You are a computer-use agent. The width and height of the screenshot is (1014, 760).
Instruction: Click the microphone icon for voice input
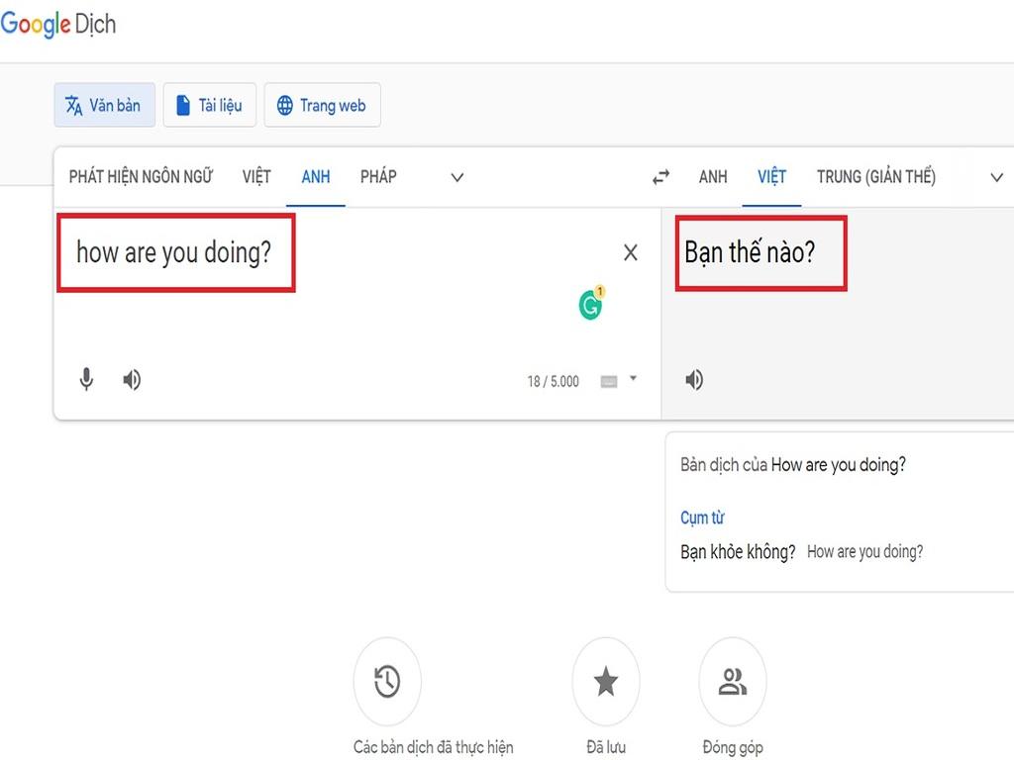pyautogui.click(x=86, y=379)
